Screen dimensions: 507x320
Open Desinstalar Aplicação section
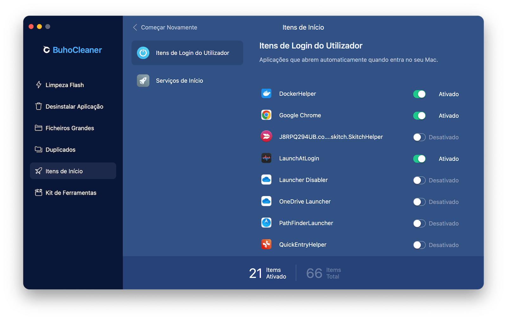(73, 106)
